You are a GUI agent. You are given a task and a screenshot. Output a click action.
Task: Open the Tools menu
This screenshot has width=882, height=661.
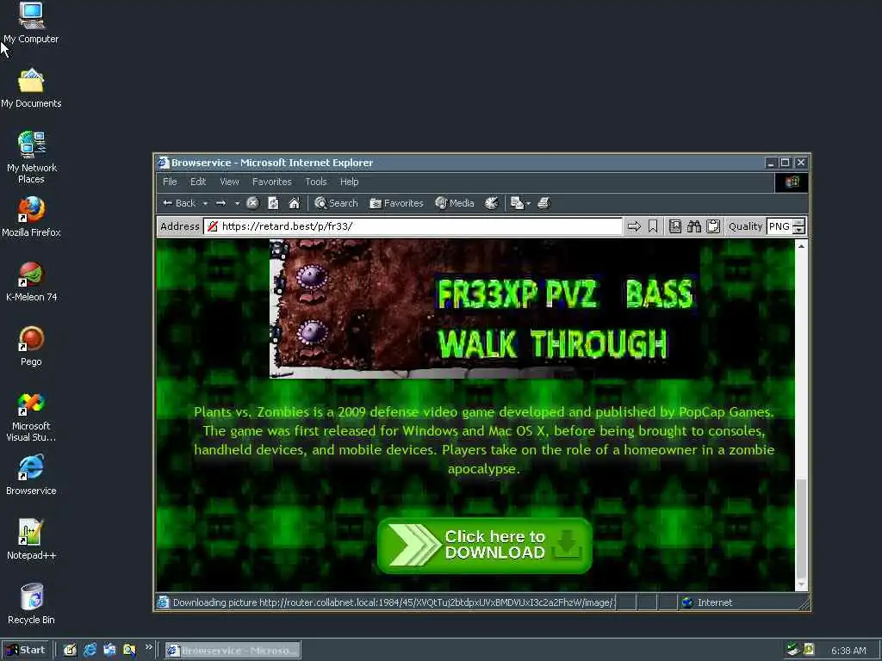tap(316, 182)
